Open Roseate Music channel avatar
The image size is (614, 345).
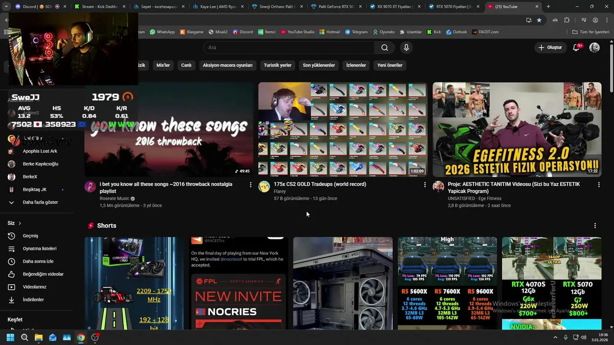tap(90, 186)
